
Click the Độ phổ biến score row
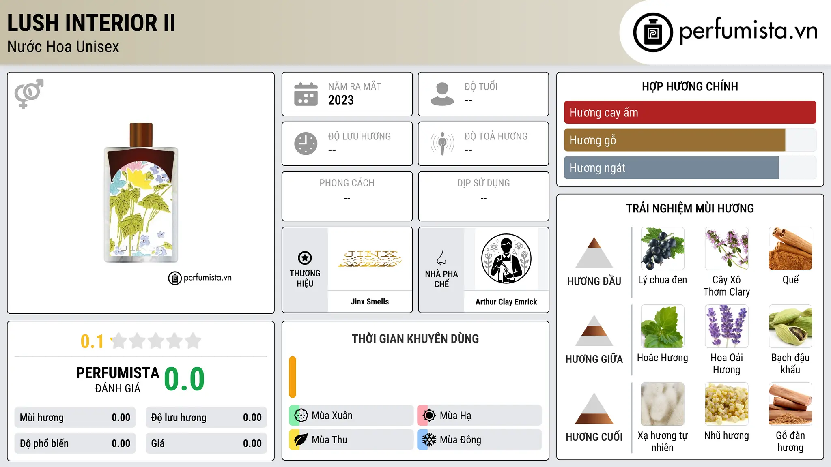pos(75,443)
